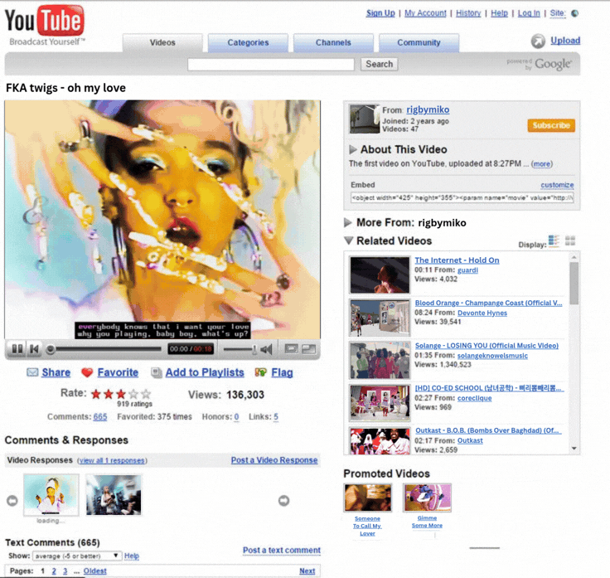
Task: Click scroll-down arrow in Related Videos
Action: point(574,449)
